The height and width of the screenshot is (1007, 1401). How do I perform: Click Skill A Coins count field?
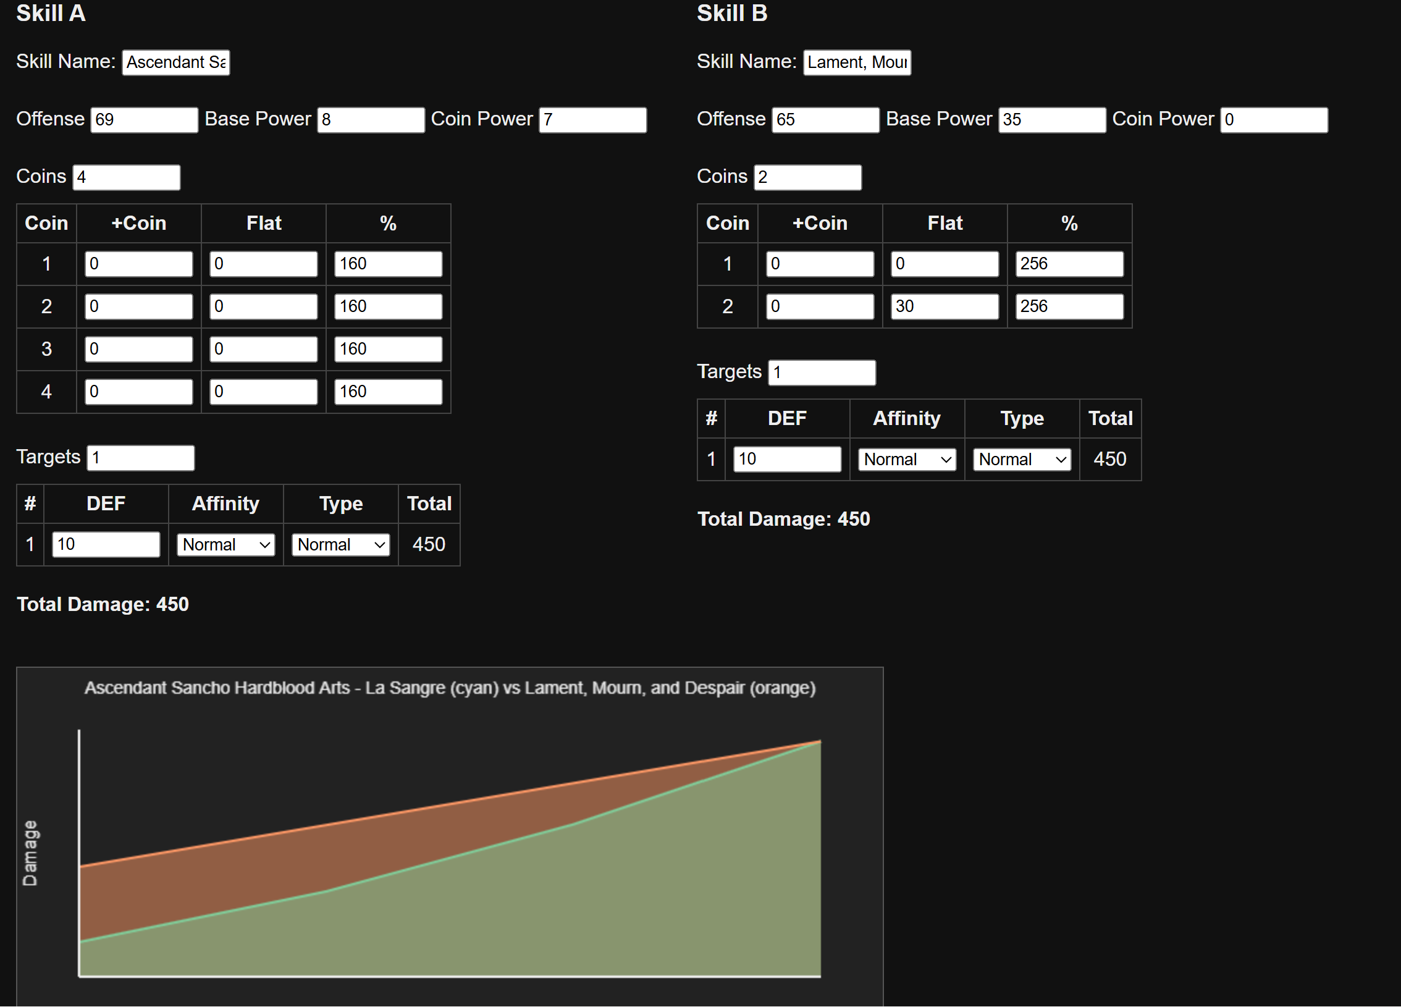pyautogui.click(x=126, y=177)
